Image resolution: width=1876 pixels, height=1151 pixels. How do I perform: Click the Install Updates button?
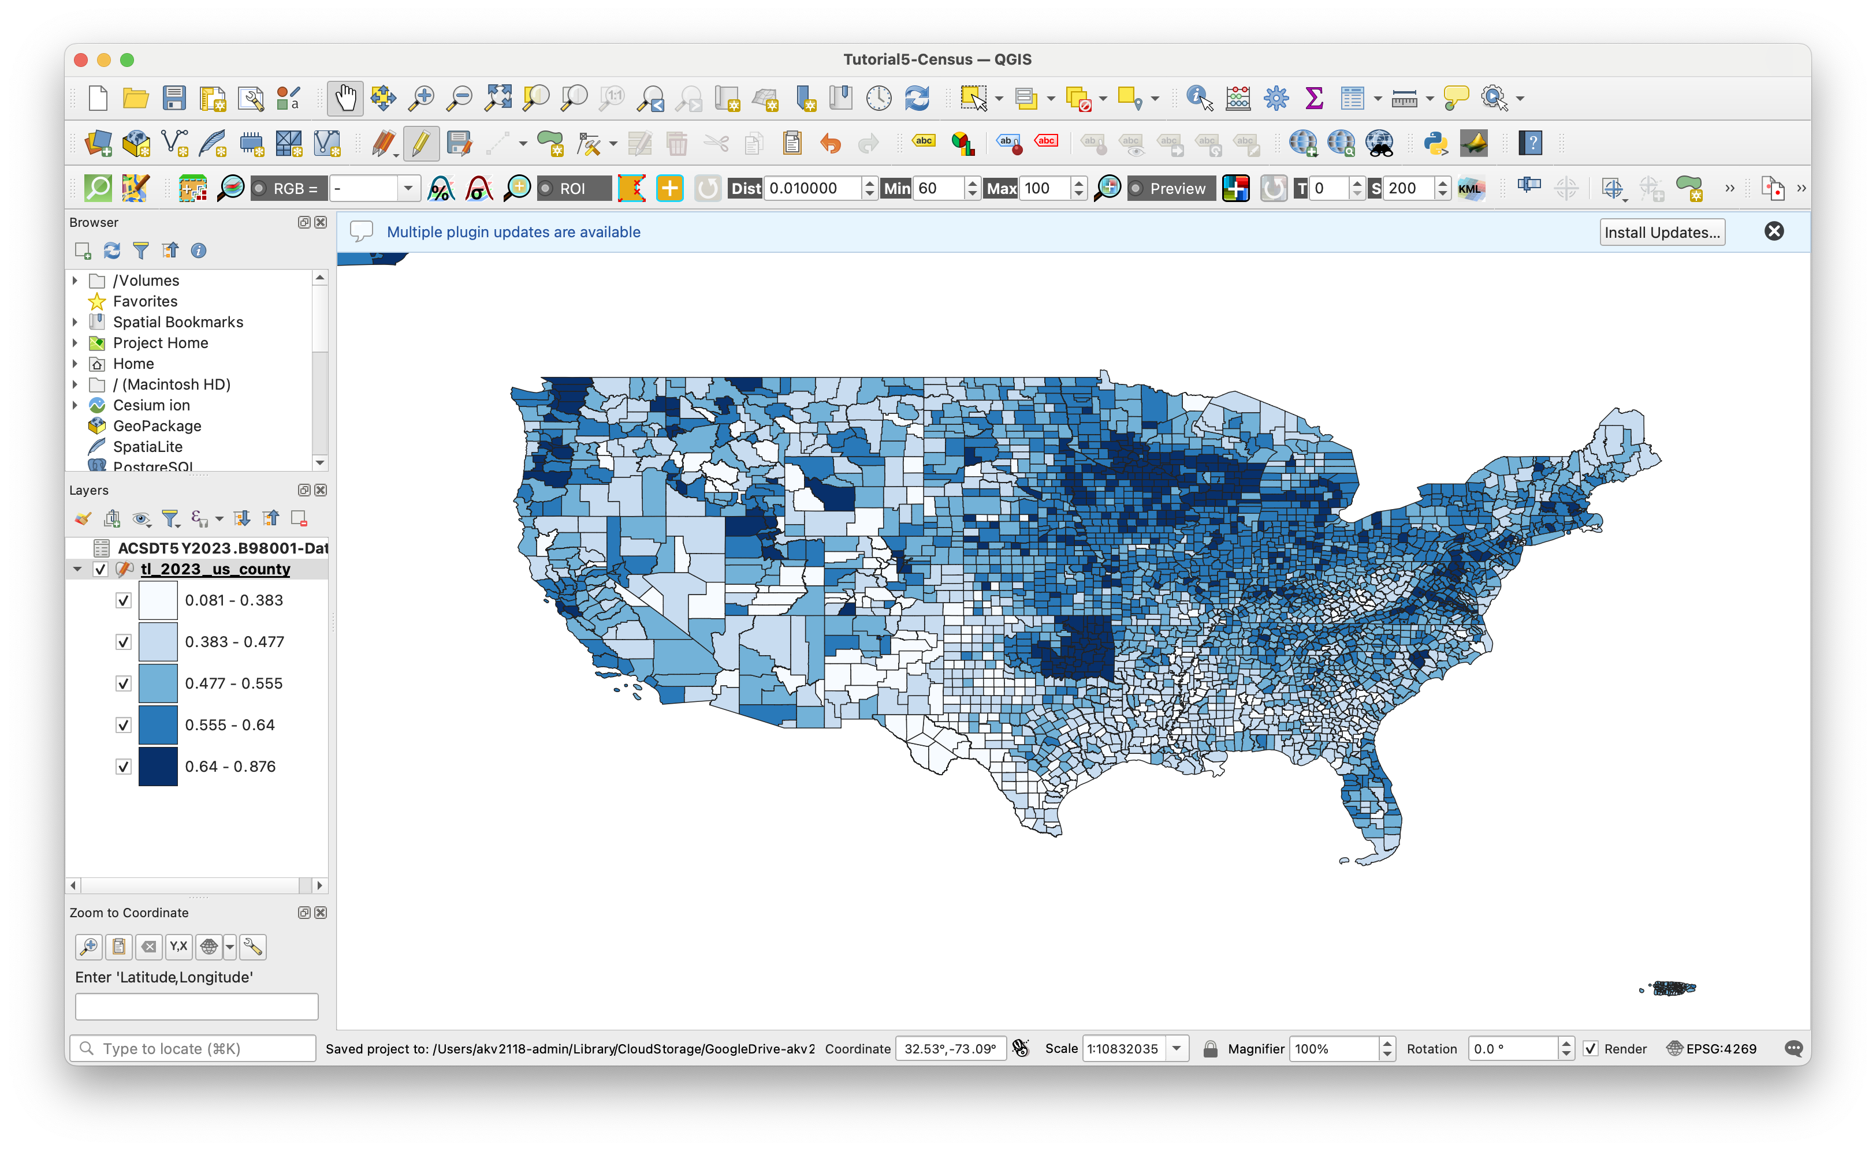tap(1662, 232)
